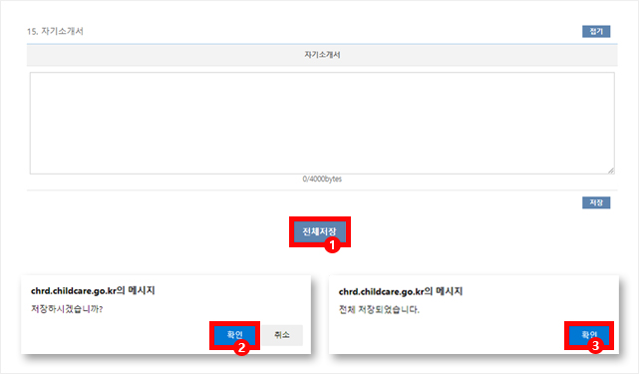Click the 전체저장 button
The height and width of the screenshot is (374, 639).
point(319,231)
